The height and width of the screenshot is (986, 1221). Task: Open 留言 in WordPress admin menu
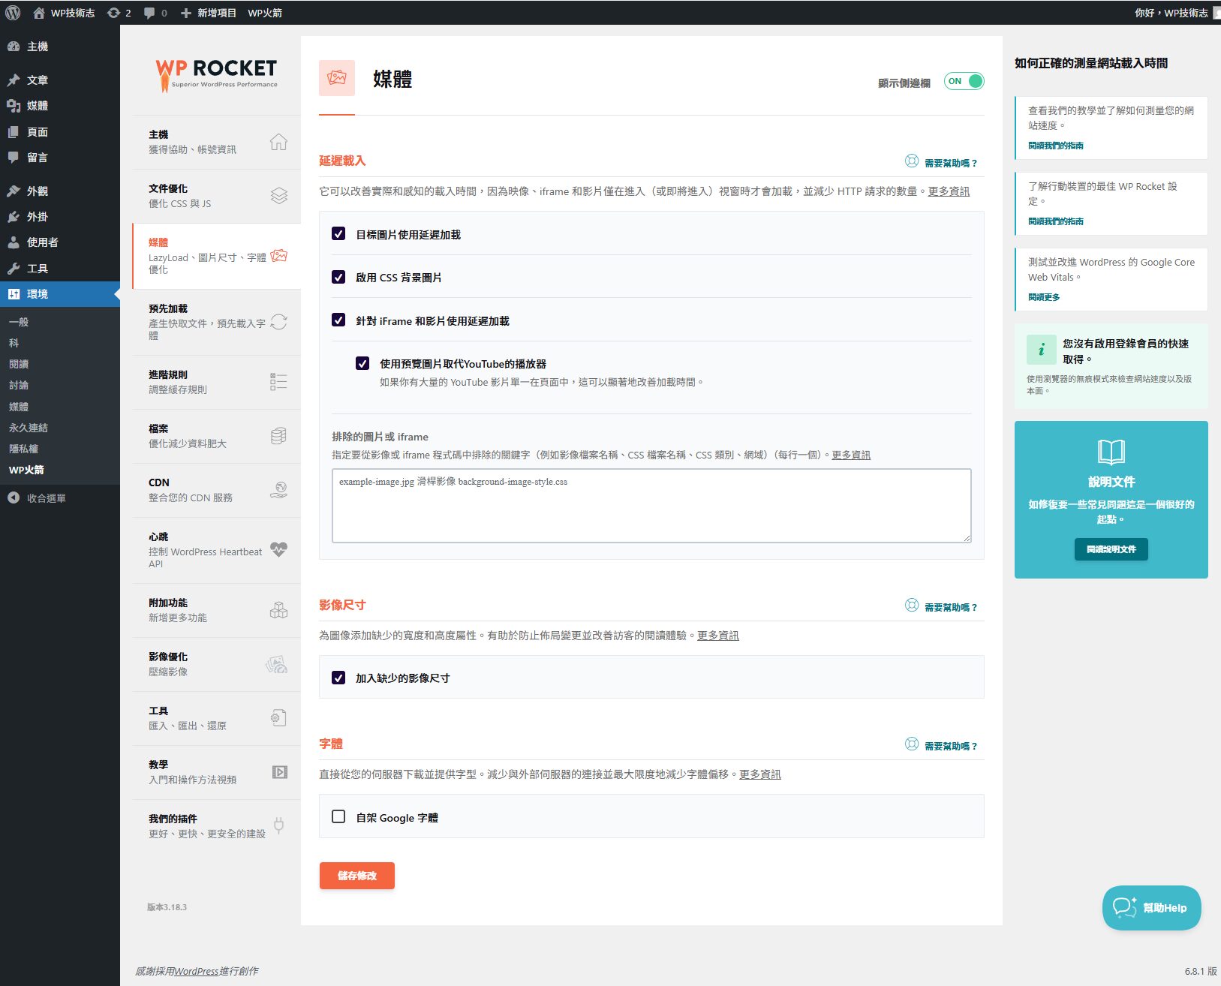[x=60, y=158]
